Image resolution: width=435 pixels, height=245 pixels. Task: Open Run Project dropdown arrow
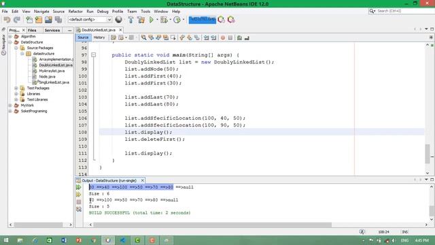[x=157, y=20]
